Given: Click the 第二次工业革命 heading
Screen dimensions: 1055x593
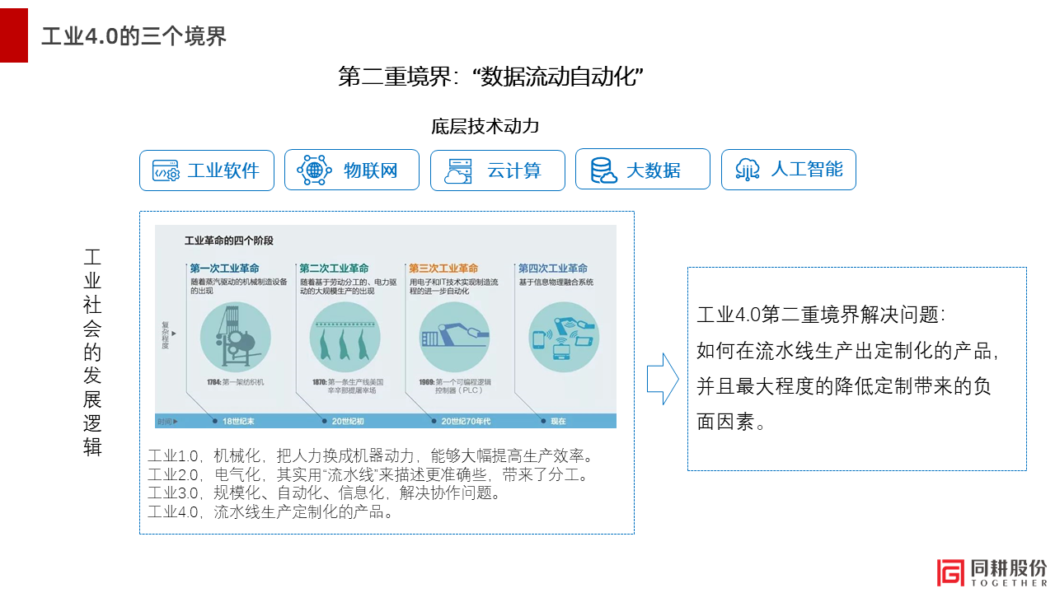Looking at the screenshot, I should pos(334,268).
